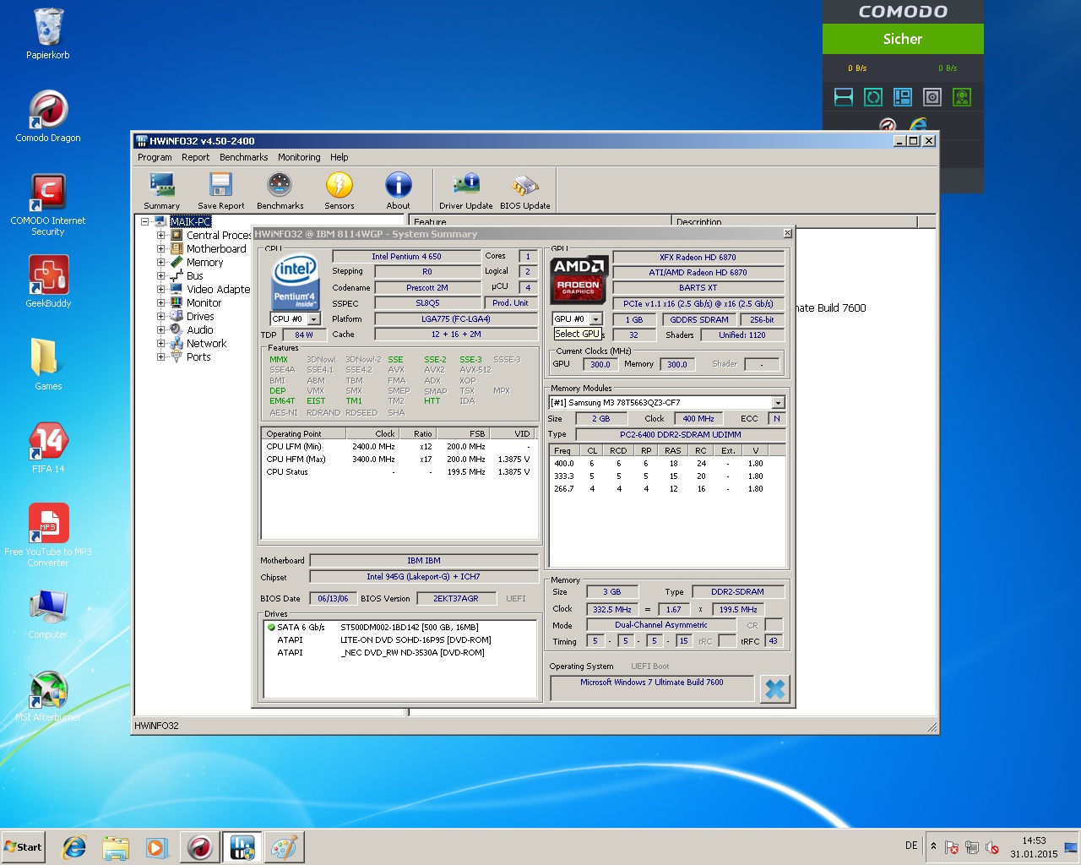Click the Prod. Unit button

(x=510, y=303)
